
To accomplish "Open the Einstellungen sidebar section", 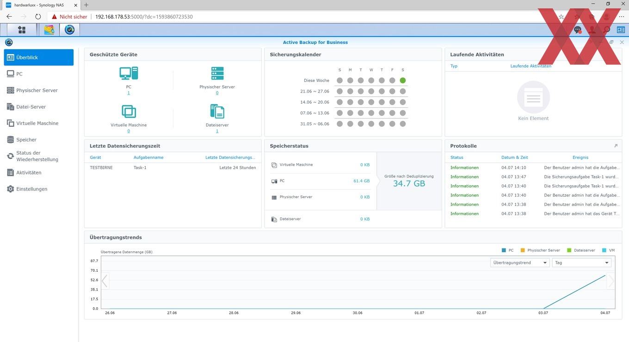I will coord(39,189).
